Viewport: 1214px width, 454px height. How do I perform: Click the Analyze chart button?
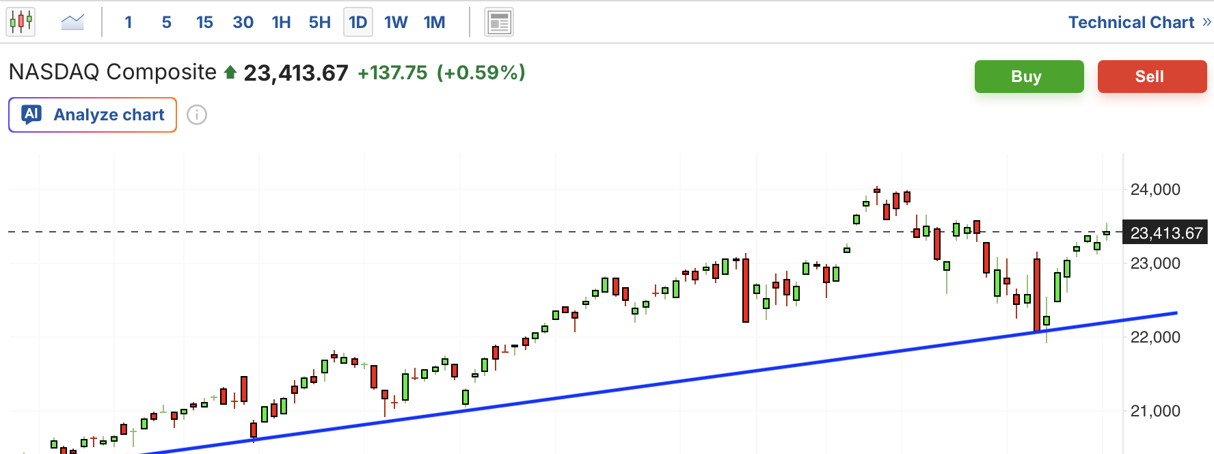point(92,115)
